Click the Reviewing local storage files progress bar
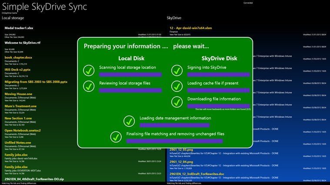The width and height of the screenshot is (330, 185). (x=130, y=91)
